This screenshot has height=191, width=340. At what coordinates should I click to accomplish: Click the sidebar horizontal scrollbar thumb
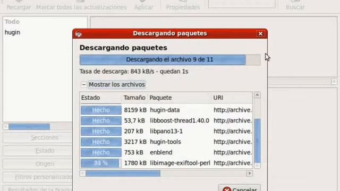click(29, 127)
